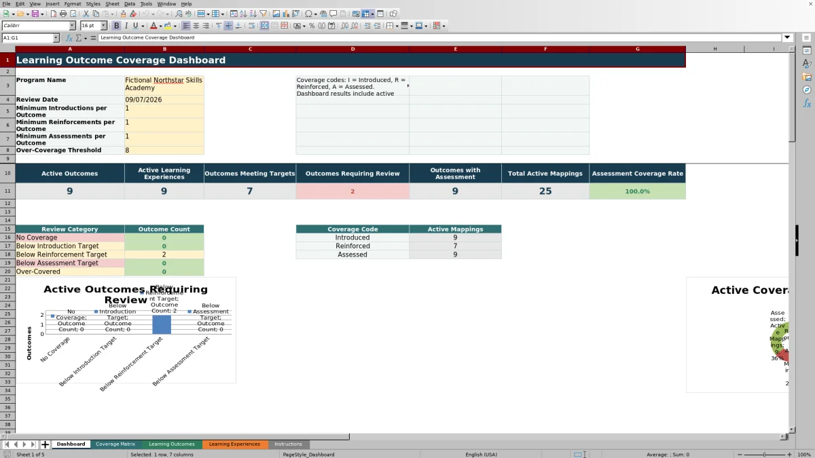Select row header 11

point(7,191)
